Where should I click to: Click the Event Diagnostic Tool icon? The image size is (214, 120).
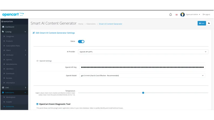pyautogui.click(x=37, y=104)
